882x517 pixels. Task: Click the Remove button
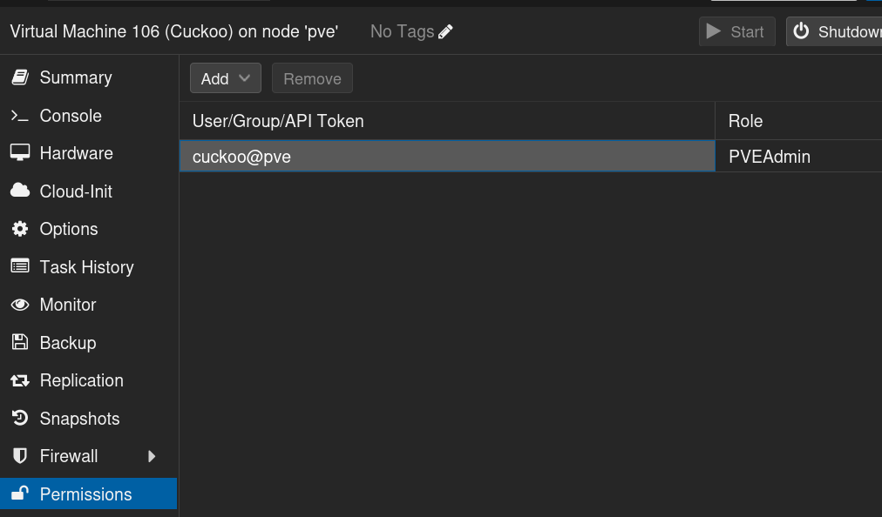[x=311, y=77]
